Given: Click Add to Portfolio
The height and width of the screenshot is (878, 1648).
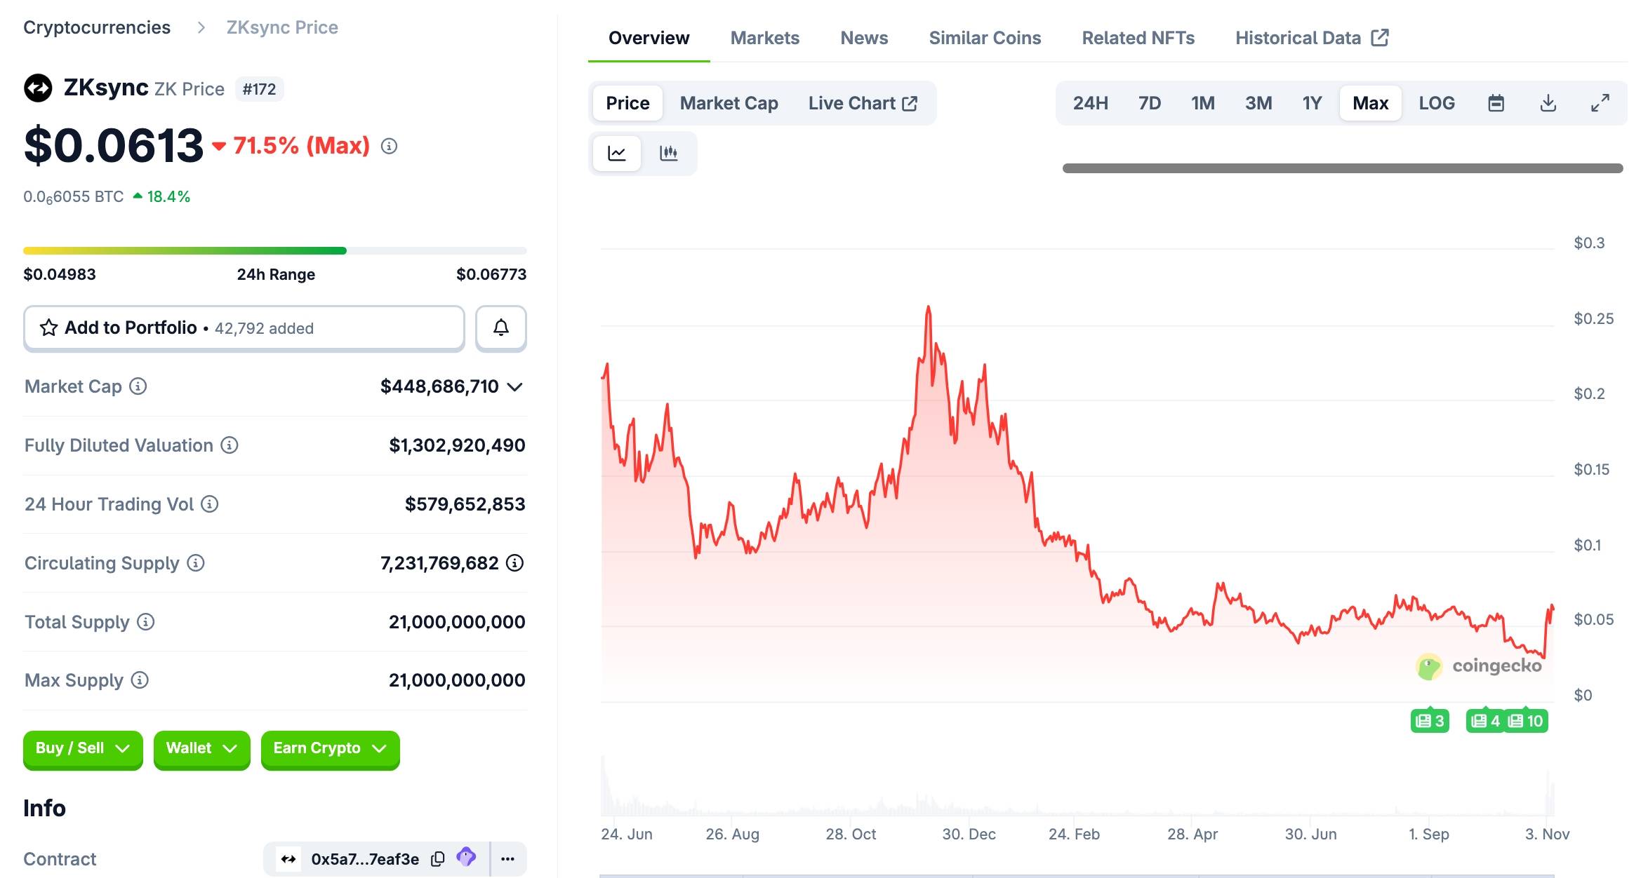Looking at the screenshot, I should (244, 327).
